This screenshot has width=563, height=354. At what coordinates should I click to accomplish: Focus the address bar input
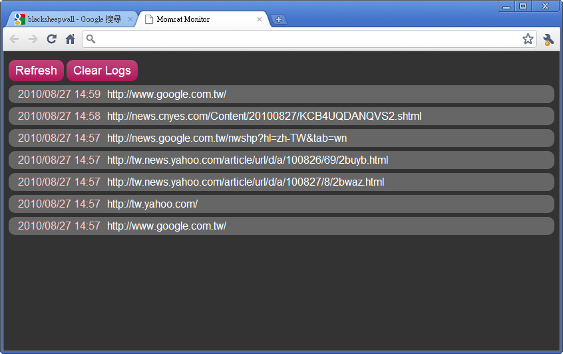click(309, 39)
